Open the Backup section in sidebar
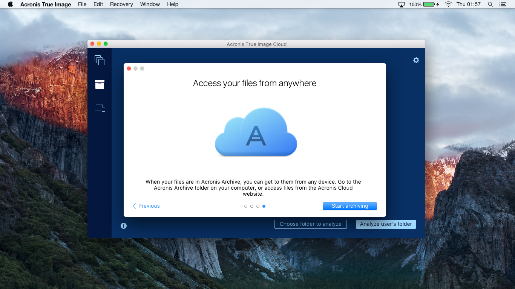 [x=100, y=60]
